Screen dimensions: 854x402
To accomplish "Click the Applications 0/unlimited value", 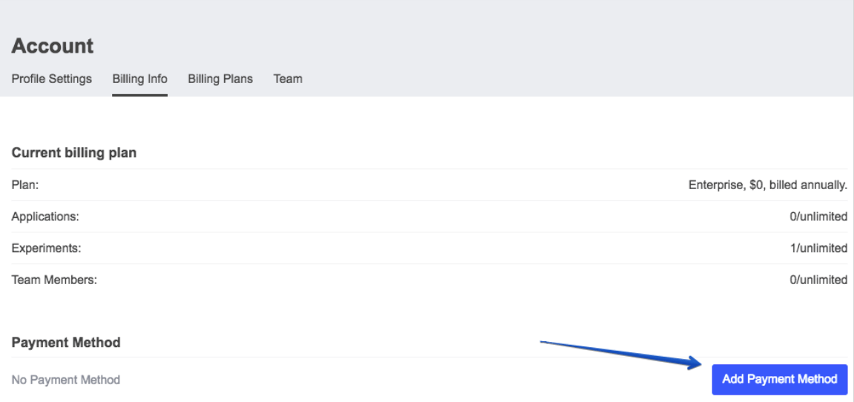I will [x=818, y=217].
